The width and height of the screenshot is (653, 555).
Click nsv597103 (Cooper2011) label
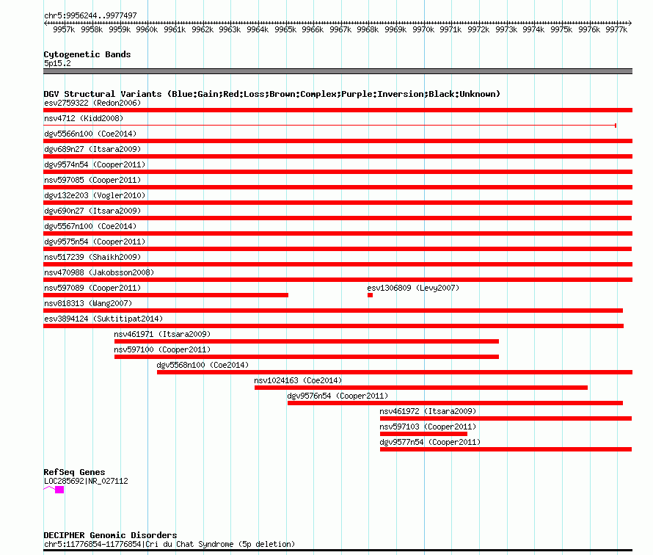[x=428, y=427]
